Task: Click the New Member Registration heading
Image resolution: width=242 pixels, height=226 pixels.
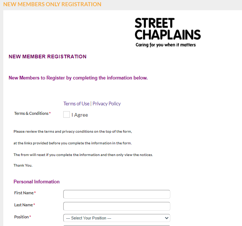Action: point(48,56)
